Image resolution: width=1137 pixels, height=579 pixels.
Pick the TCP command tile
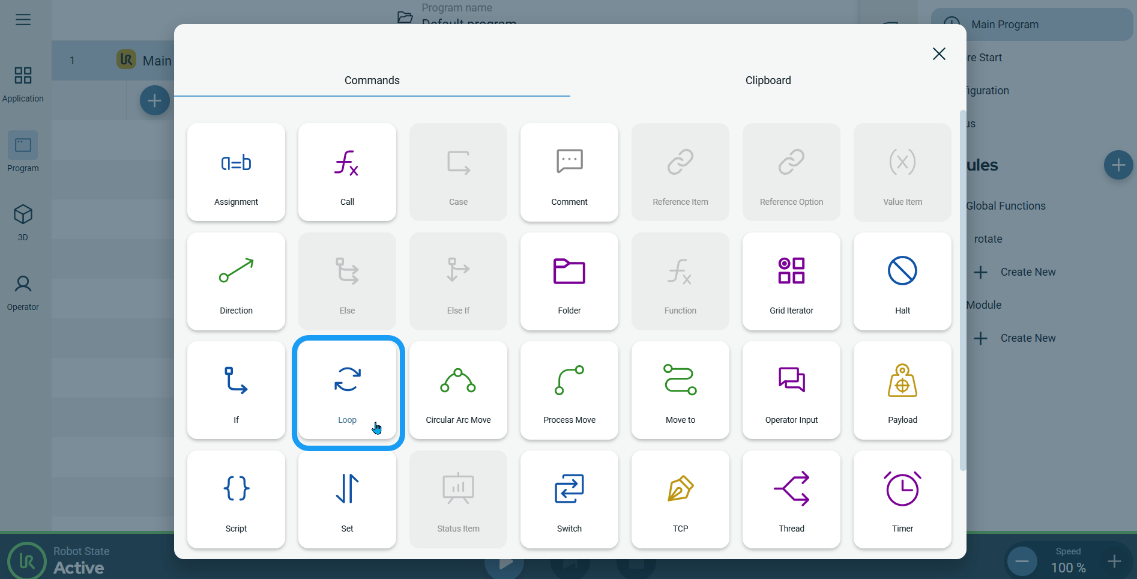680,500
